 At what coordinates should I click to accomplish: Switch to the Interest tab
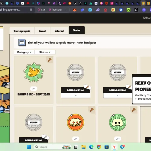[59, 31]
